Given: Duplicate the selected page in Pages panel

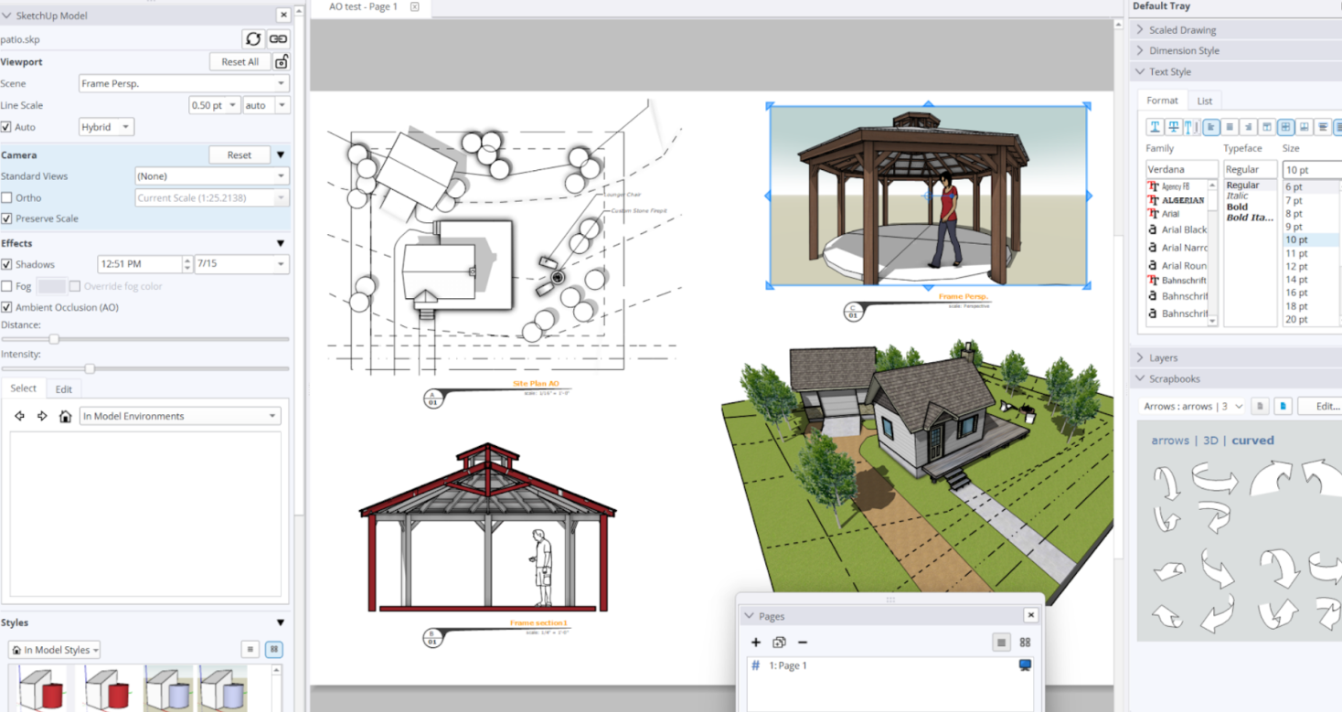Looking at the screenshot, I should (x=779, y=643).
